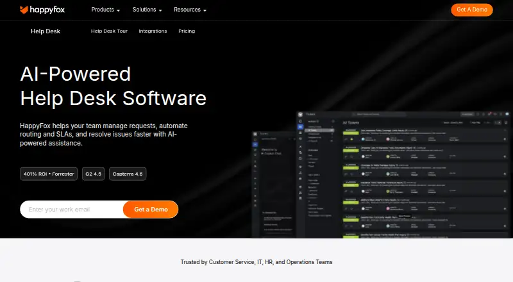Submit with the orange Get a Demo button
The image size is (513, 282).
tap(151, 210)
